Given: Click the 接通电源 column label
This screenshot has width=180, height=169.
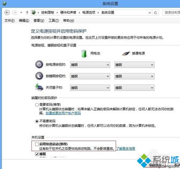Looking at the screenshot, I should click(138, 53).
